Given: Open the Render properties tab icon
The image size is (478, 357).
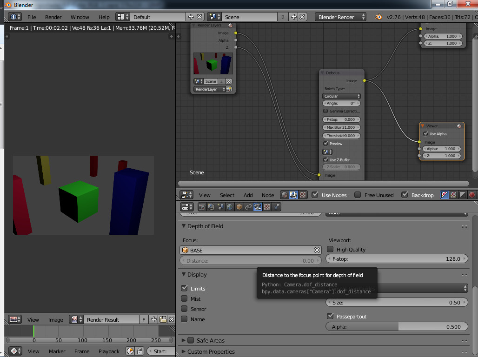Looking at the screenshot, I should tap(202, 207).
